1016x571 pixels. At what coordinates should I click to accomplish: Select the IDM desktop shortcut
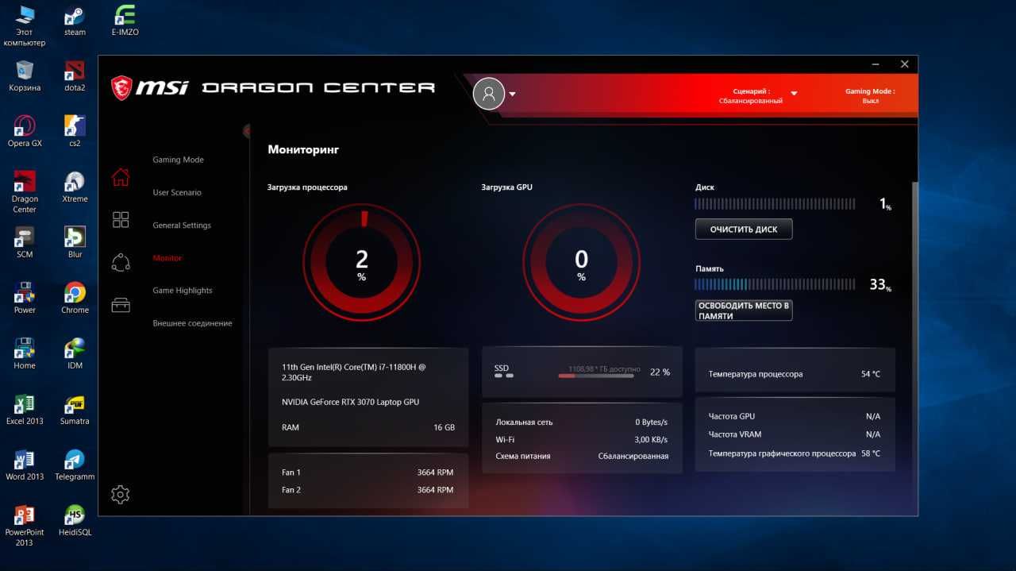(75, 354)
